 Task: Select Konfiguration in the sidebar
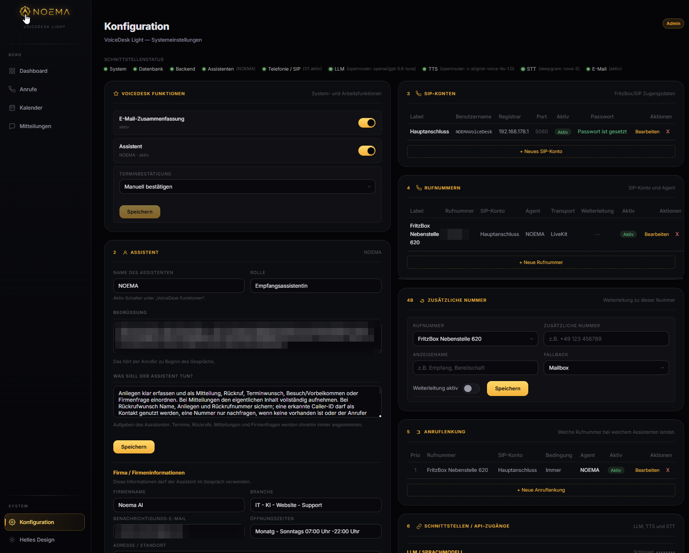(44, 522)
